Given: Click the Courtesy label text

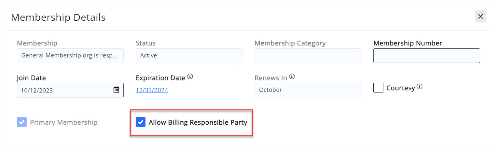Looking at the screenshot, I should click(400, 88).
